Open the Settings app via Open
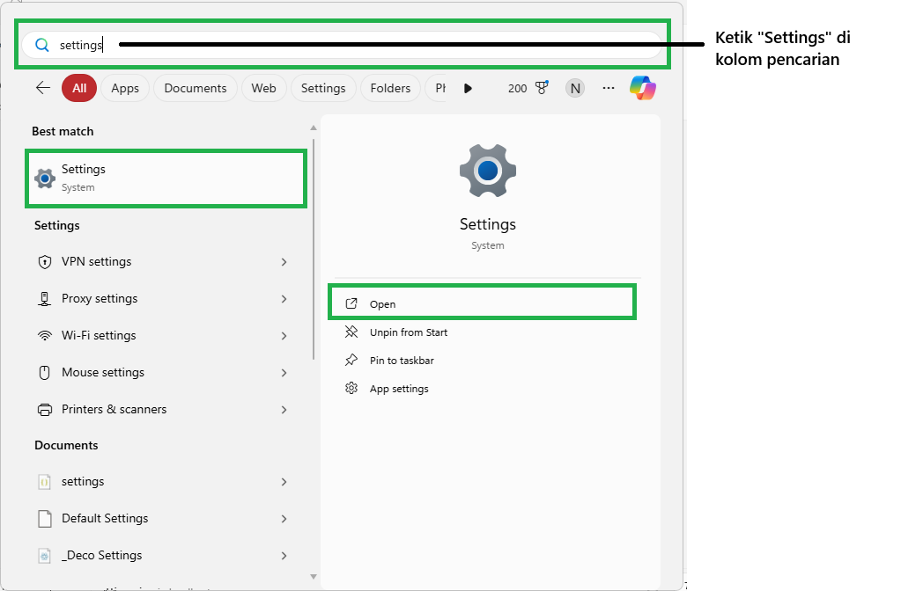Viewport: 923px width, 591px height. click(x=482, y=303)
